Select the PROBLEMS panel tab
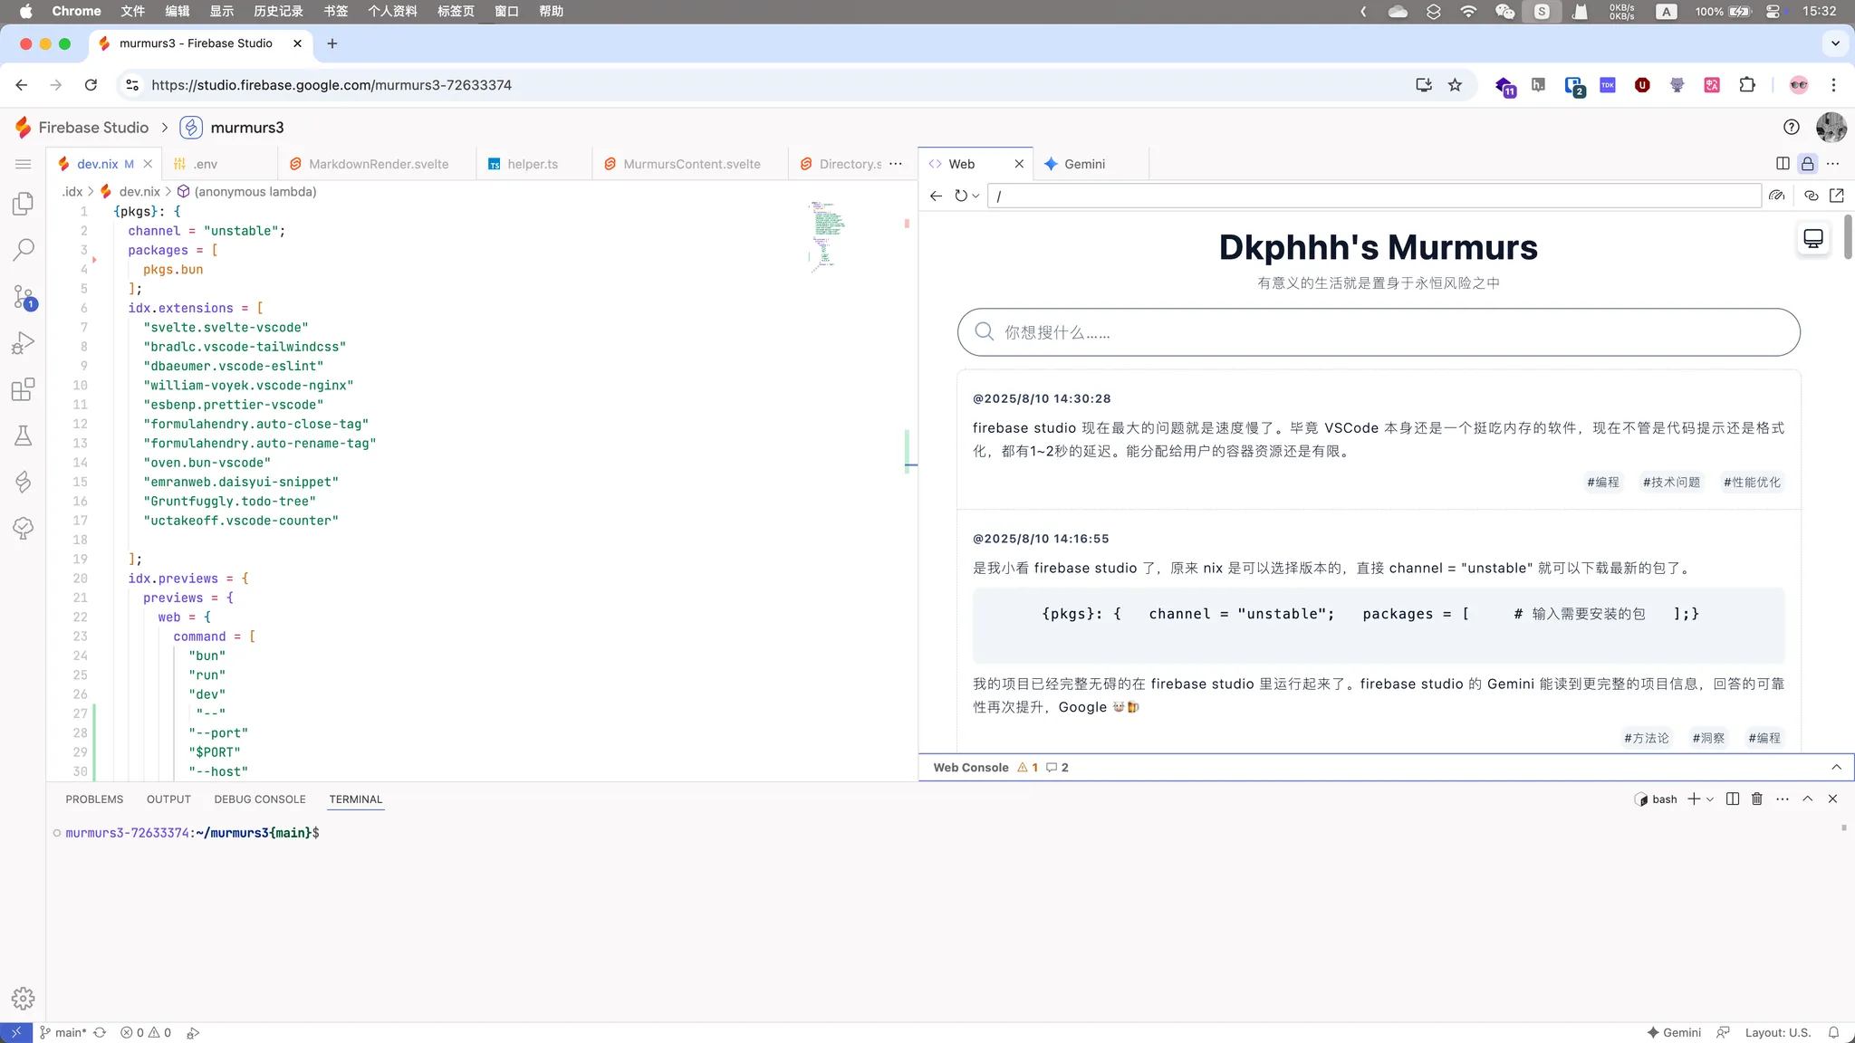Viewport: 1855px width, 1043px height. [94, 799]
